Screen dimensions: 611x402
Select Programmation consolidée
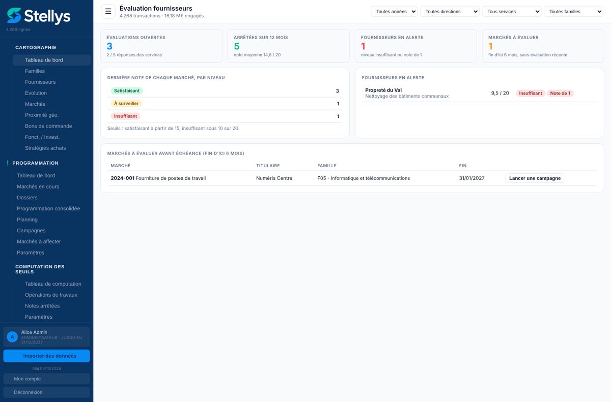tap(51, 208)
